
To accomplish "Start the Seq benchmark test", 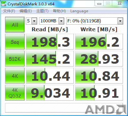I will click(x=15, y=42).
